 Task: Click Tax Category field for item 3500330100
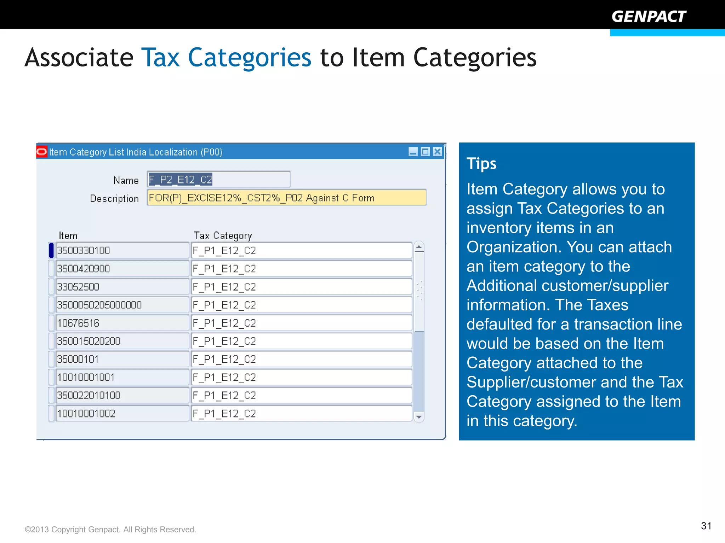click(302, 251)
